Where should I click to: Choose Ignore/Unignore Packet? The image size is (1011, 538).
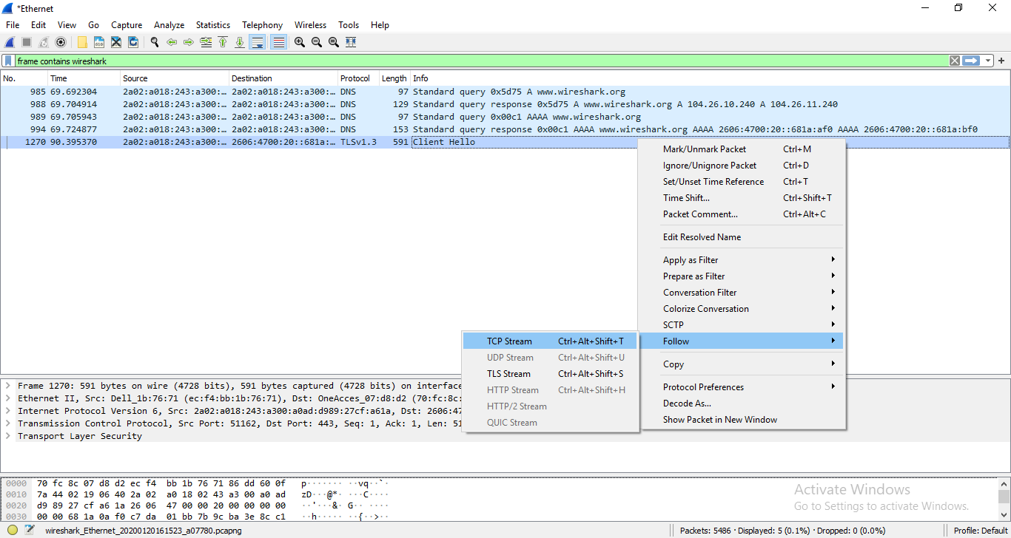pyautogui.click(x=741, y=166)
